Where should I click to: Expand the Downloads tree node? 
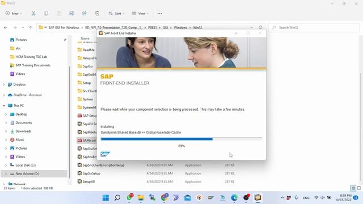click(x=6, y=131)
